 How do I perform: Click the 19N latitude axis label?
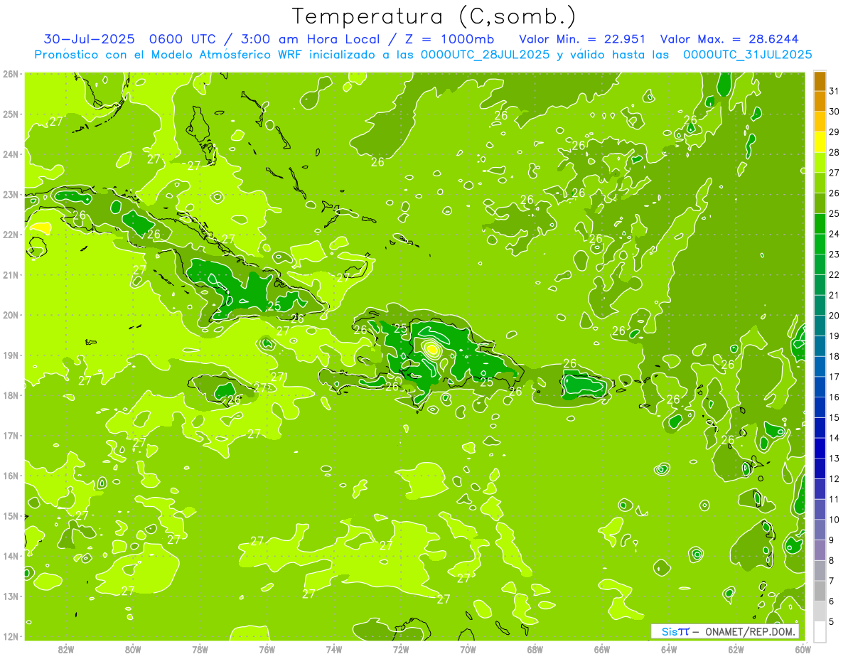point(11,355)
